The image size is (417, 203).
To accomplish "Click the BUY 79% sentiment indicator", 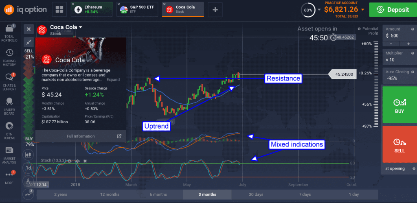I will 29,142.
